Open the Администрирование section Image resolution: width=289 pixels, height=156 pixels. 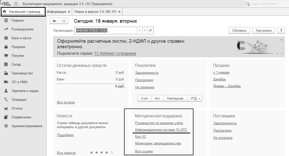[27, 126]
